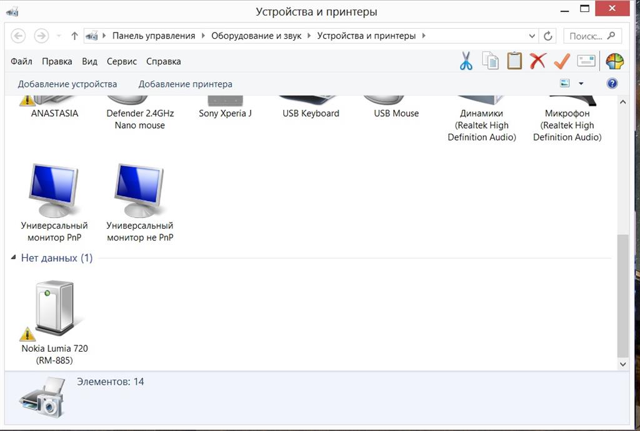Screen dimensions: 640x431
Task: Go back with the Back arrow
Action: tap(18, 36)
